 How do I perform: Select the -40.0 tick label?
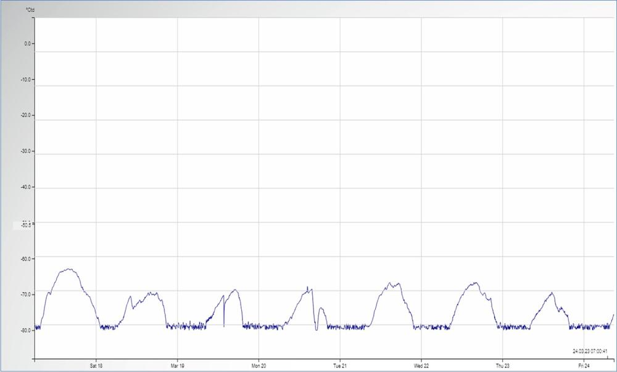pos(27,187)
